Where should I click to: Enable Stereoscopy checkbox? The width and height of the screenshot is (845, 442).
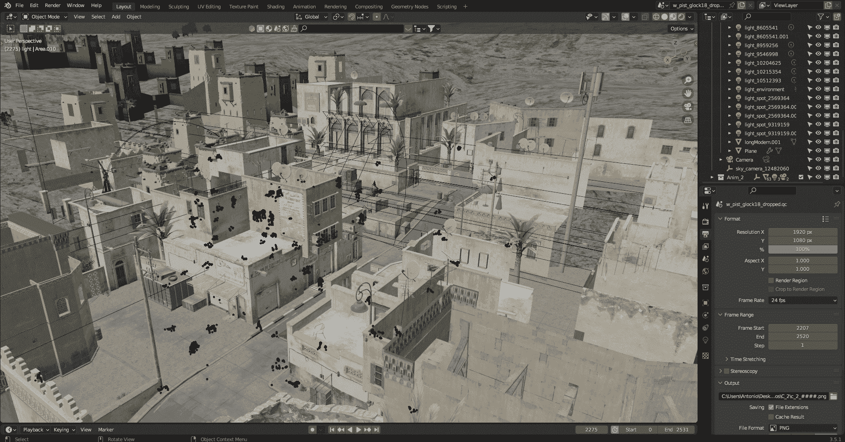tap(727, 371)
